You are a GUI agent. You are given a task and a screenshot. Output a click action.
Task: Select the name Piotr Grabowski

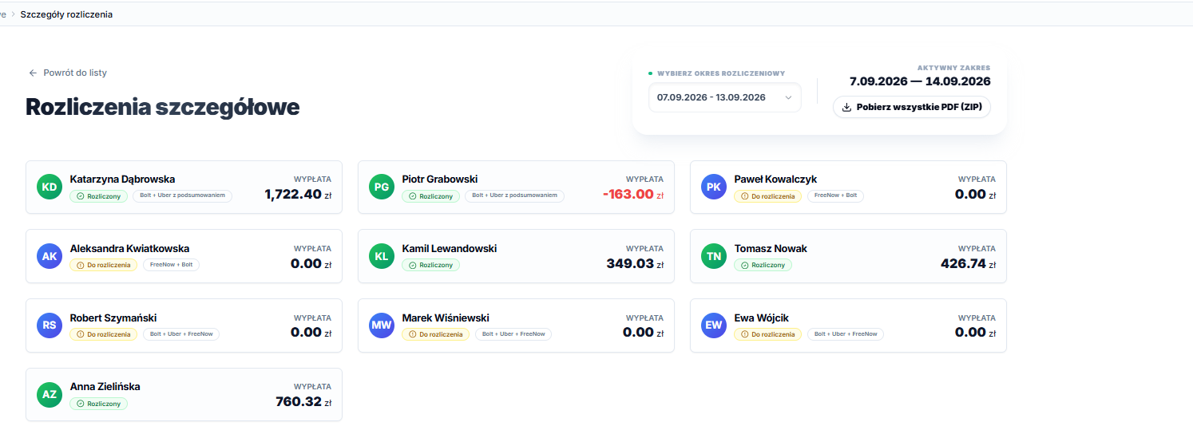(440, 179)
